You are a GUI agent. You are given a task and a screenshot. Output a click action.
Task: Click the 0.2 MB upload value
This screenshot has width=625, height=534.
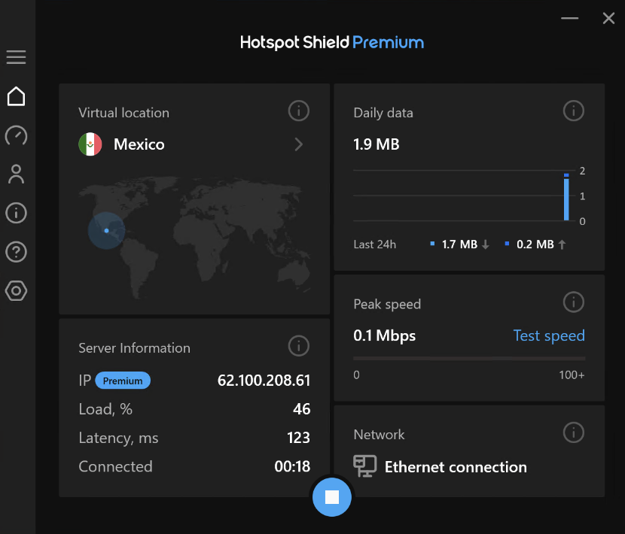click(535, 244)
